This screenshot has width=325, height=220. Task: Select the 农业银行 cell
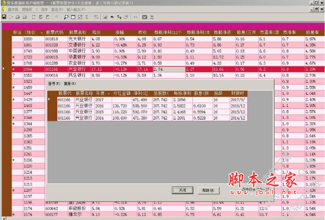[x=79, y=63]
